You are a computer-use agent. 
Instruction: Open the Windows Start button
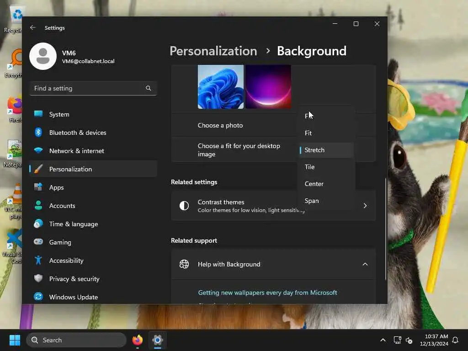[15, 340]
